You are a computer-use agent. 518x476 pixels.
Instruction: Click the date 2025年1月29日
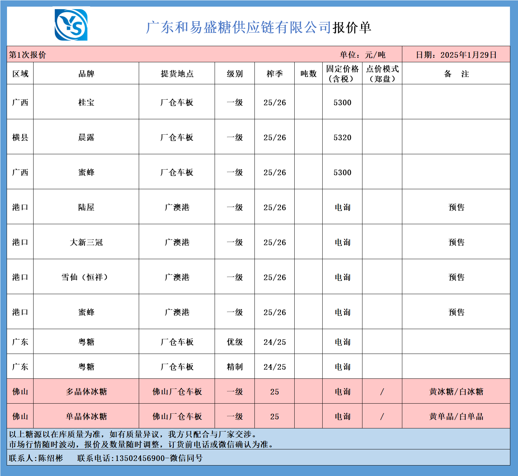(x=456, y=55)
